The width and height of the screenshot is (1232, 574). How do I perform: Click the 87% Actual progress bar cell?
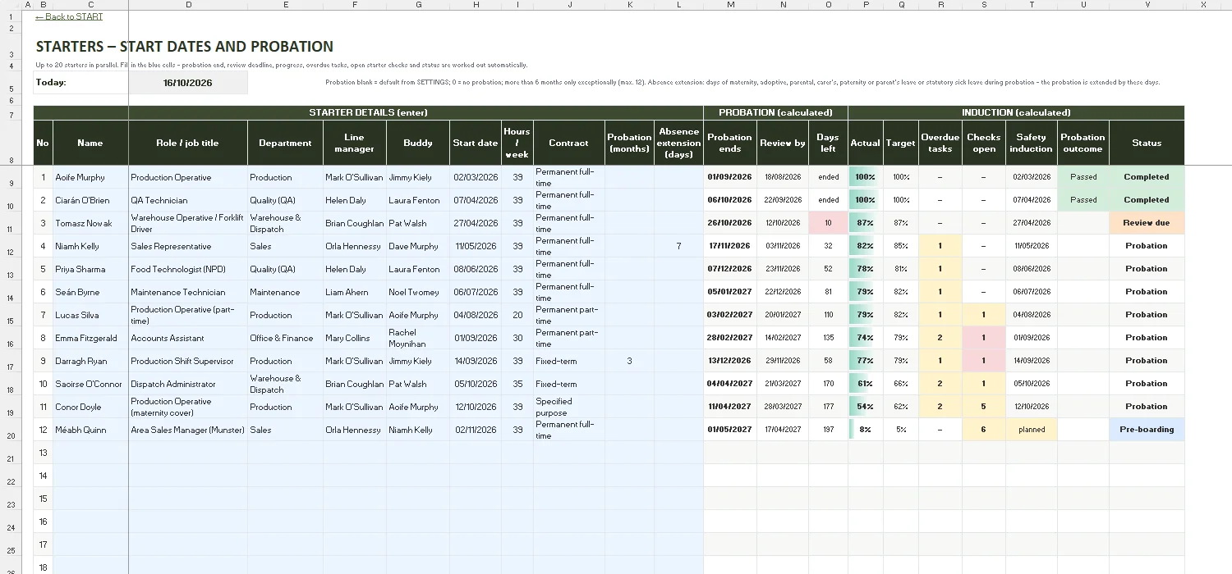coord(866,223)
